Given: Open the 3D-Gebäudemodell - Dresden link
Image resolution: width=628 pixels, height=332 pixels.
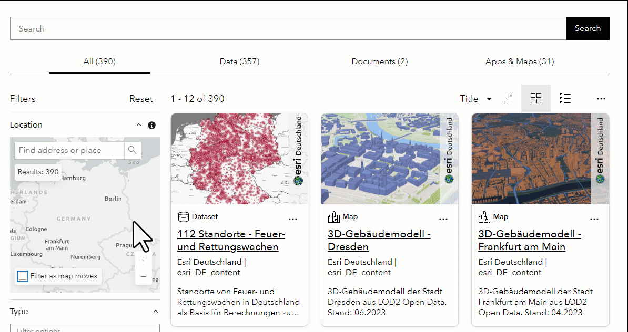Looking at the screenshot, I should tap(379, 241).
